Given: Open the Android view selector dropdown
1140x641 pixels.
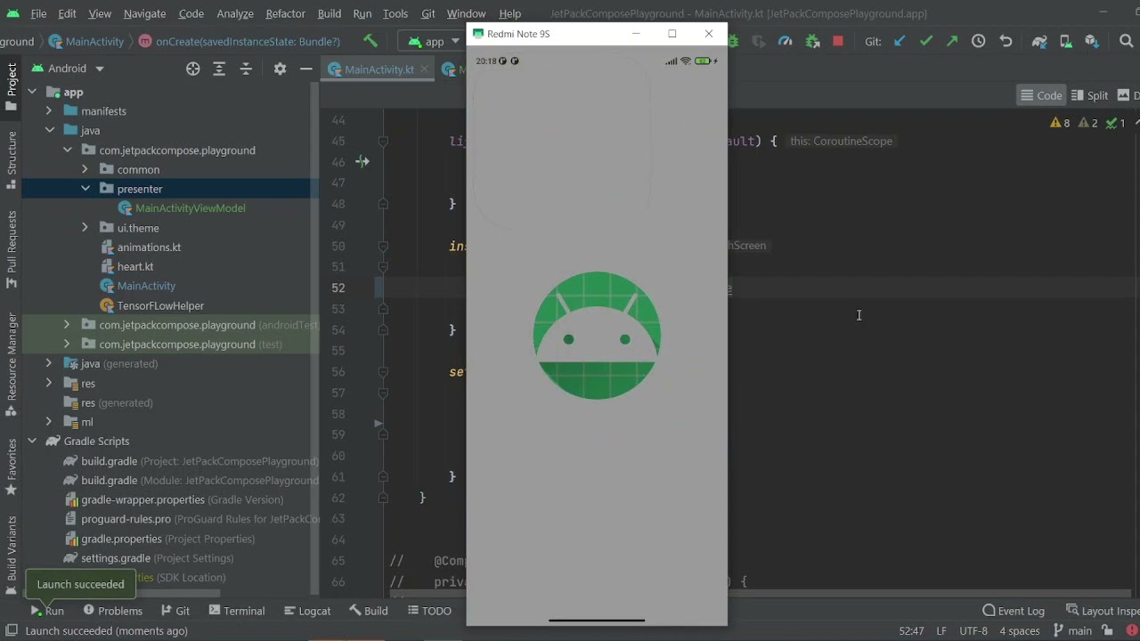Looking at the screenshot, I should tap(68, 69).
